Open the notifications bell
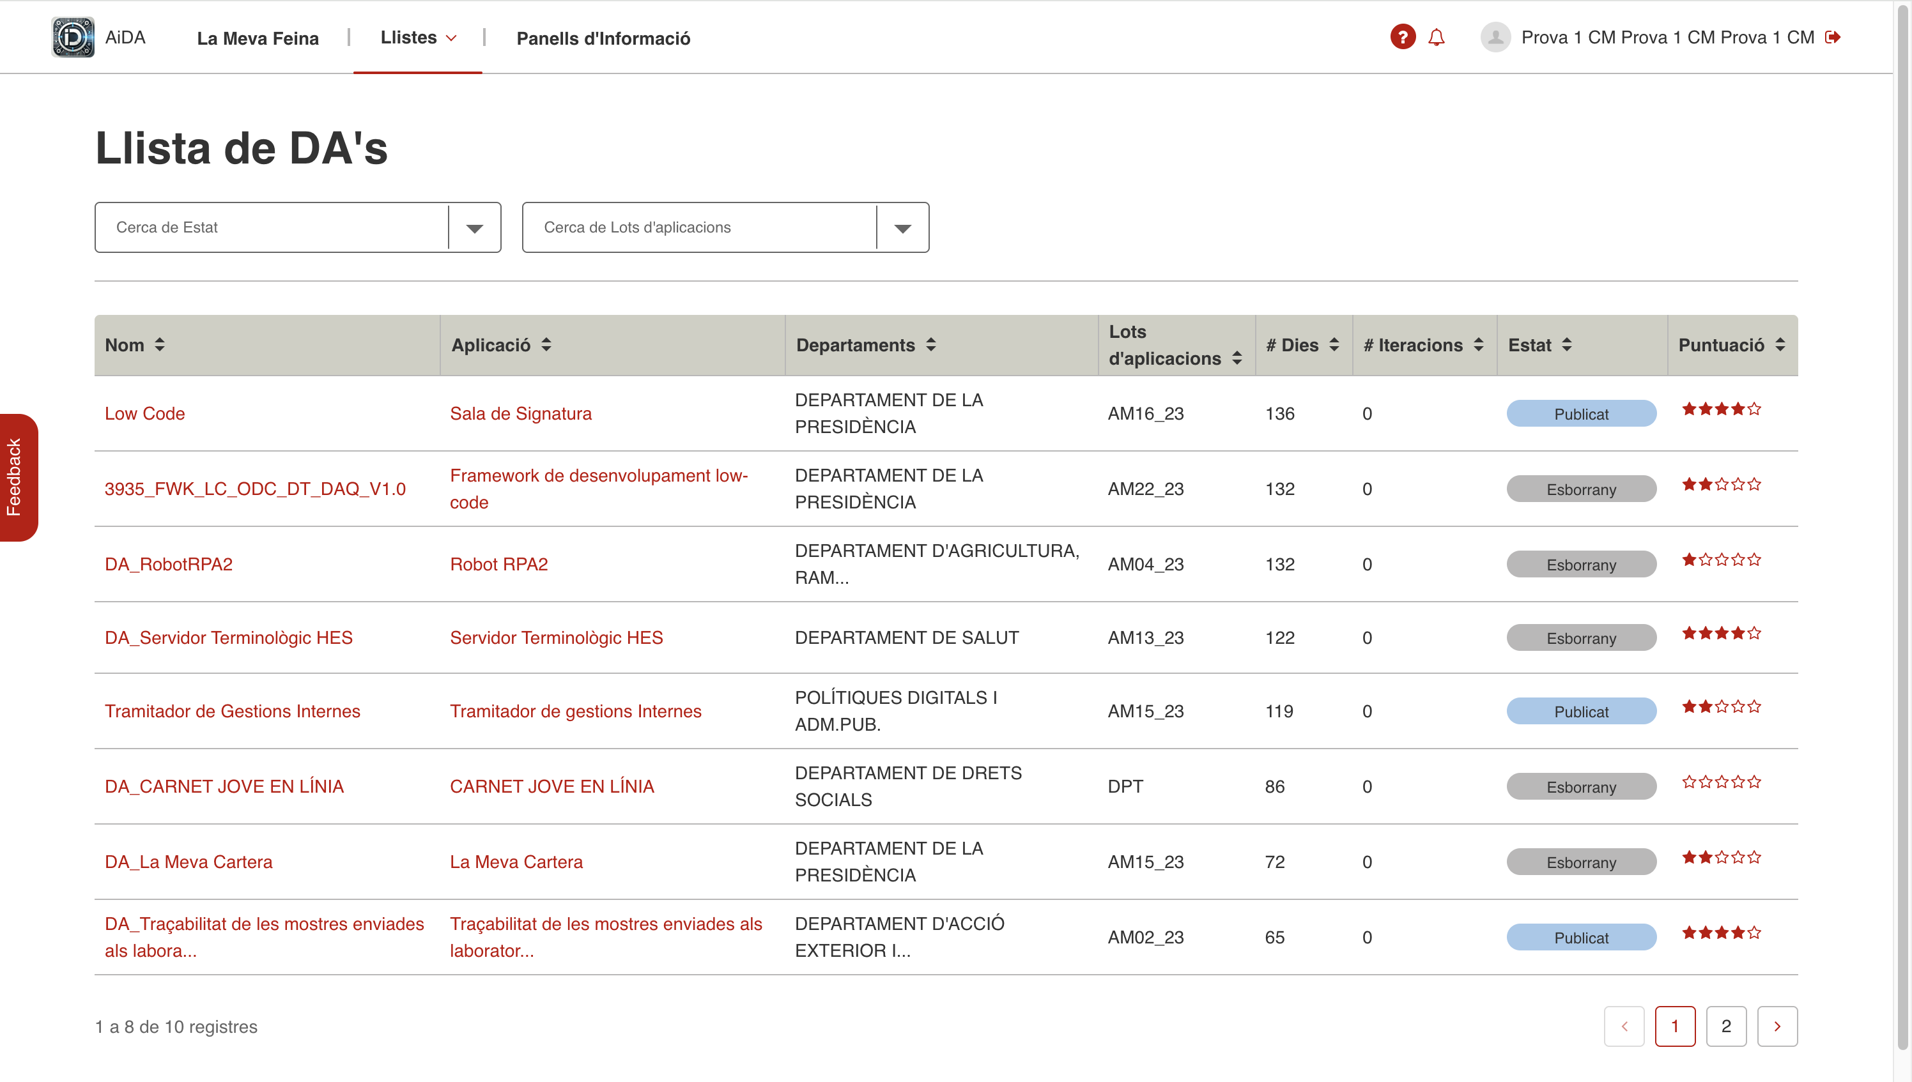1912x1082 pixels. (1436, 37)
